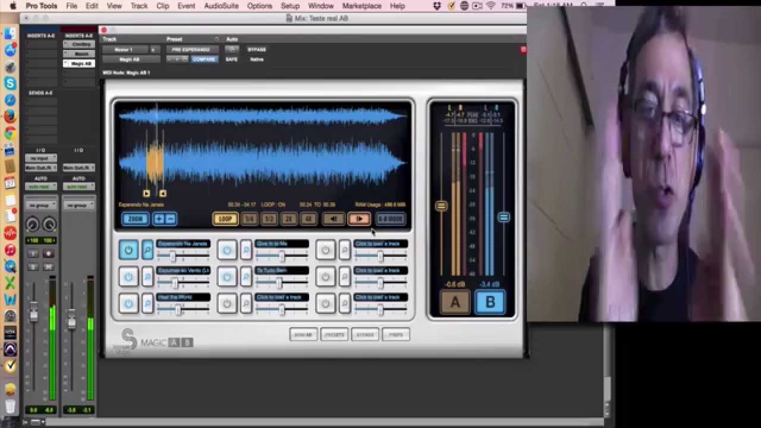Open the Master 1 track selector
Screen dimensions: 761x428
pos(125,49)
